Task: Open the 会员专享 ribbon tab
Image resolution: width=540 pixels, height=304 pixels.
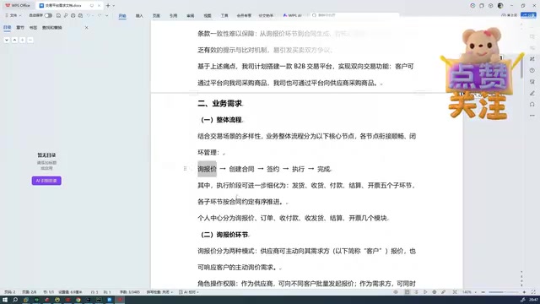Action: point(244,16)
